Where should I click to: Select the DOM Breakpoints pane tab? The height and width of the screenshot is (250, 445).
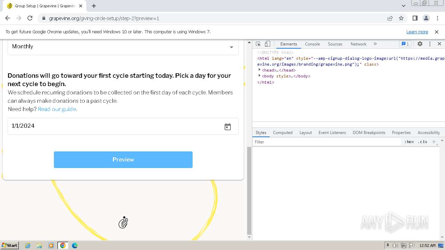click(x=369, y=133)
